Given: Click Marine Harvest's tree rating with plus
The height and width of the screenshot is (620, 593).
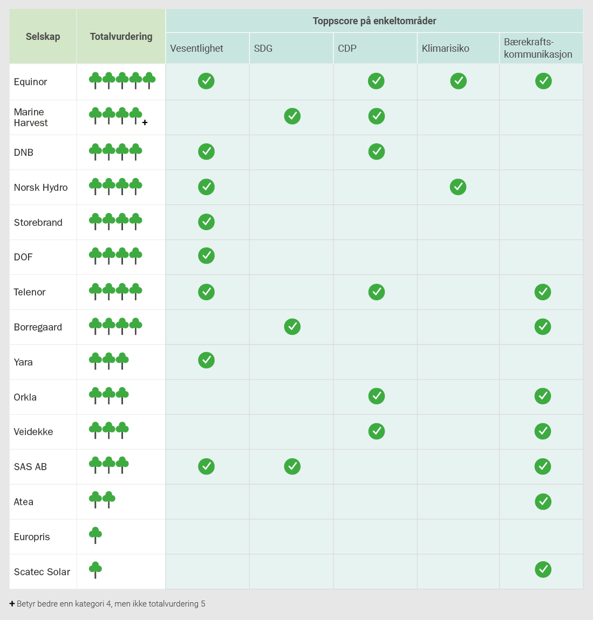Looking at the screenshot, I should coord(118,116).
